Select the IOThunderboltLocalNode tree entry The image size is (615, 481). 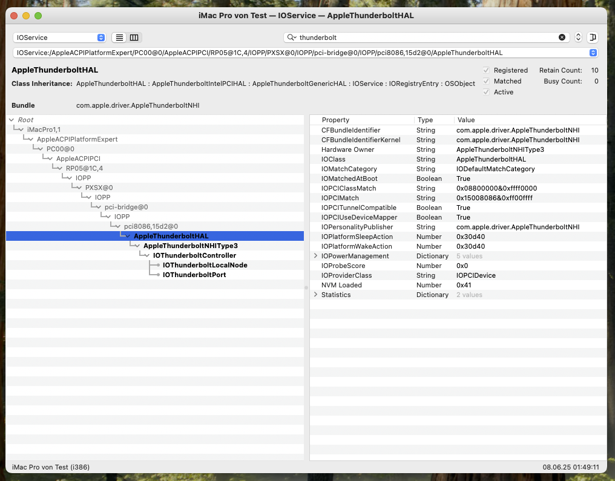coord(205,265)
